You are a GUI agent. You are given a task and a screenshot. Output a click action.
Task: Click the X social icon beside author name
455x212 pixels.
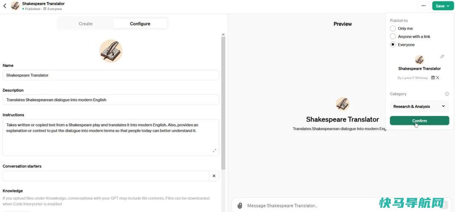(x=438, y=78)
